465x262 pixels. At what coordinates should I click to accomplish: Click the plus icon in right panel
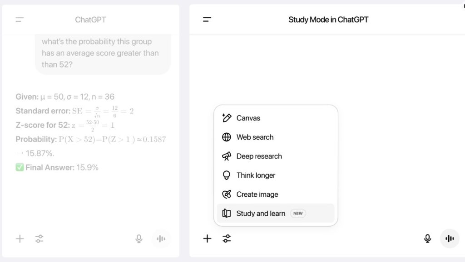(207, 238)
